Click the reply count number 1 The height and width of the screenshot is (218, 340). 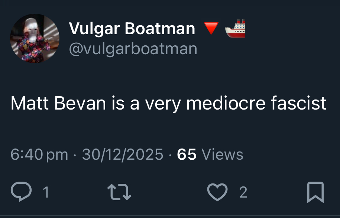tap(46, 192)
